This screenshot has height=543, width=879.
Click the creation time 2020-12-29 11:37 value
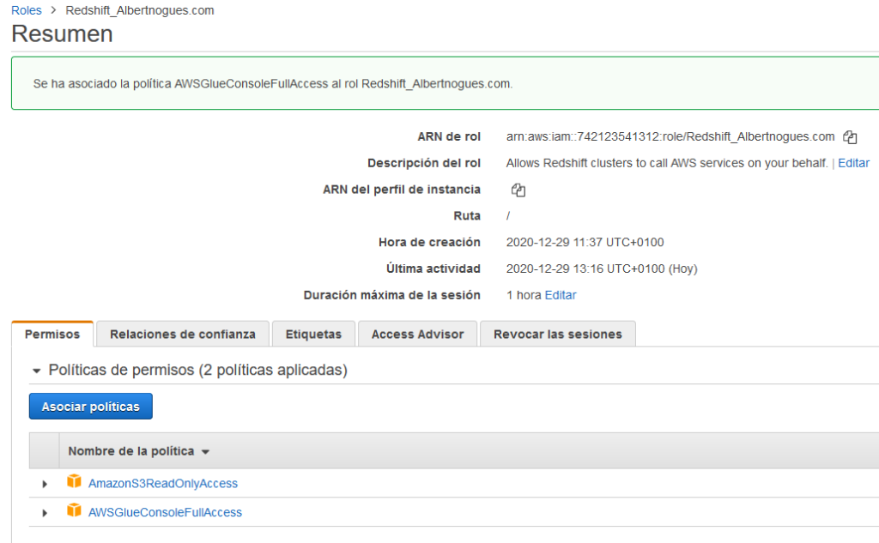tap(585, 242)
